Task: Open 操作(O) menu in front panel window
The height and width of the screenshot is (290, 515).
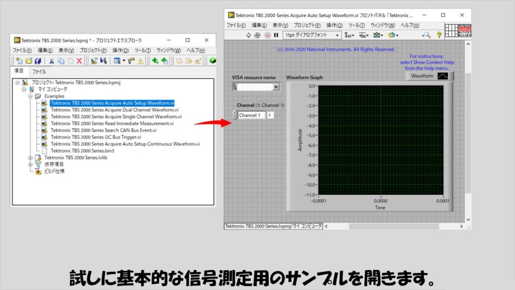Action: coord(334,25)
